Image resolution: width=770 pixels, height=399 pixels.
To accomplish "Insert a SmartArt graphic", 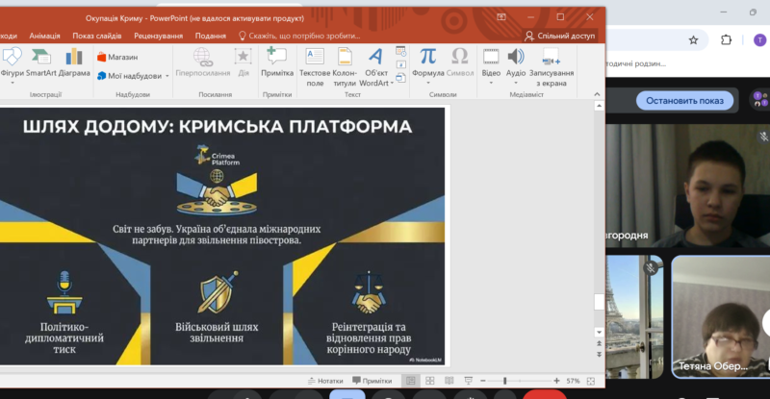I will 40,62.
